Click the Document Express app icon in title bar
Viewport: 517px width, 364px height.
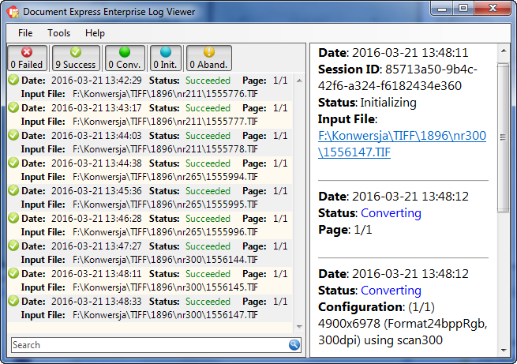pos(13,12)
